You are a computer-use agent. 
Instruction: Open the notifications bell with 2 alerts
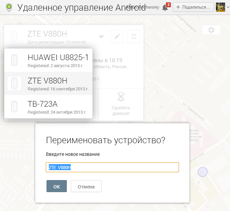(166, 7)
